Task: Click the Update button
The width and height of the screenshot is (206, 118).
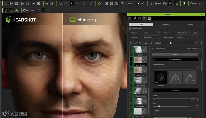Action: point(195,33)
